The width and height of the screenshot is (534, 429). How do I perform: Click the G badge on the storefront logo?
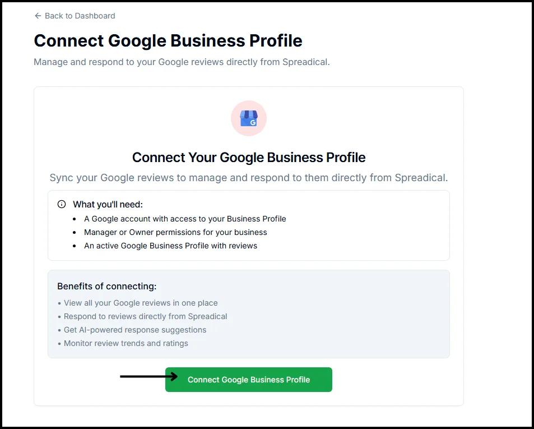(254, 123)
